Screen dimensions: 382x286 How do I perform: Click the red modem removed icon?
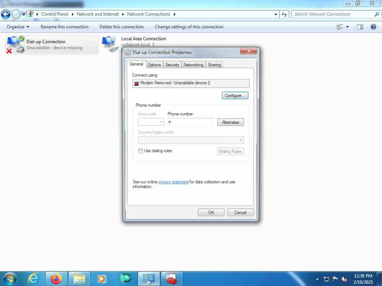pyautogui.click(x=137, y=83)
